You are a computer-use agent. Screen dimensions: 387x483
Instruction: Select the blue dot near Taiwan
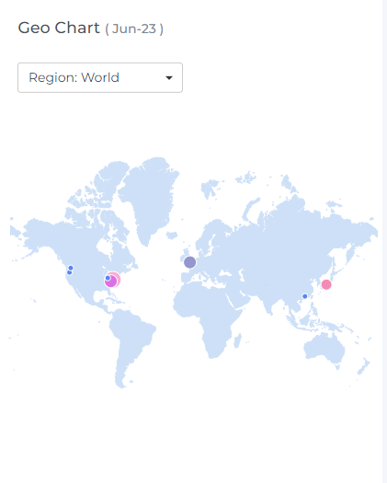pos(305,296)
